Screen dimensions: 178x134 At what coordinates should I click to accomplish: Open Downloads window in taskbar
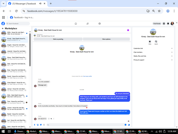coord(19,131)
